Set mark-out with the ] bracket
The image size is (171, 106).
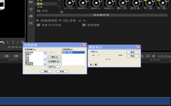(x=13, y=42)
